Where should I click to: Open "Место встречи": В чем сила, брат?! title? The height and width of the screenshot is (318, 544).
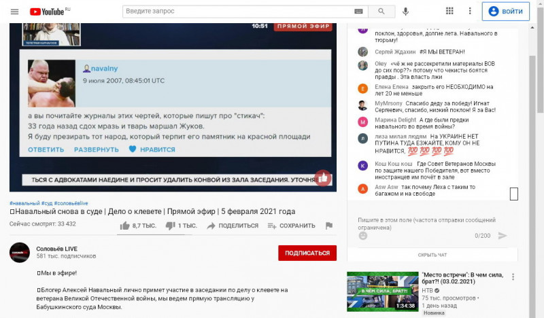(x=462, y=278)
